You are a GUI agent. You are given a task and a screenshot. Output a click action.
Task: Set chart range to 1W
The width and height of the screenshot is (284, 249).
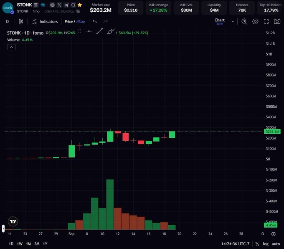coord(20,244)
